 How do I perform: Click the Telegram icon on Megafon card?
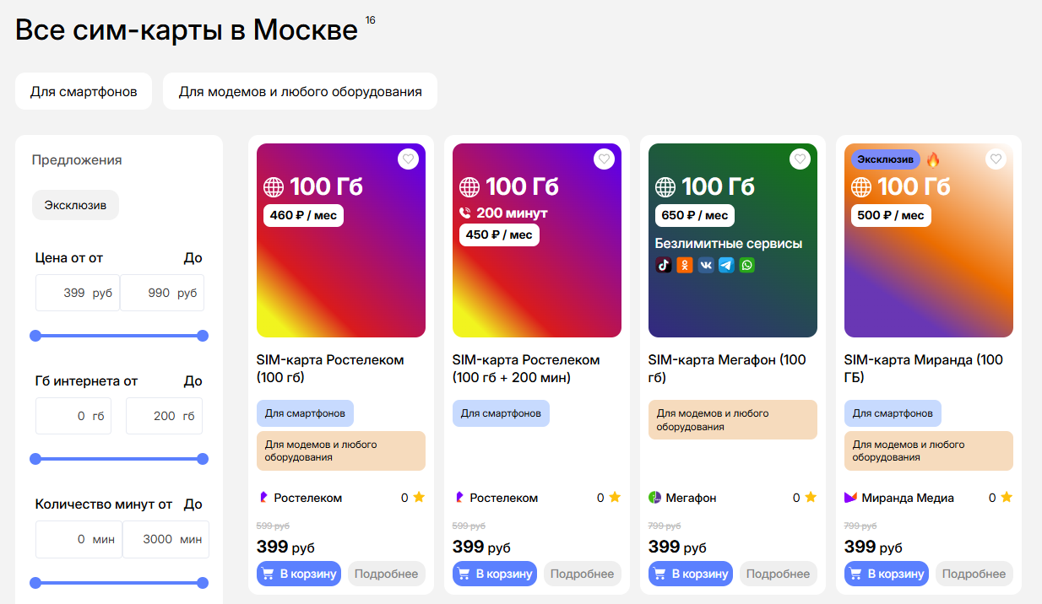click(x=726, y=265)
